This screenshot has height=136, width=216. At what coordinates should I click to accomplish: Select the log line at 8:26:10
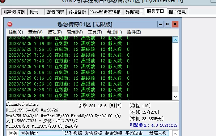(x=69, y=84)
